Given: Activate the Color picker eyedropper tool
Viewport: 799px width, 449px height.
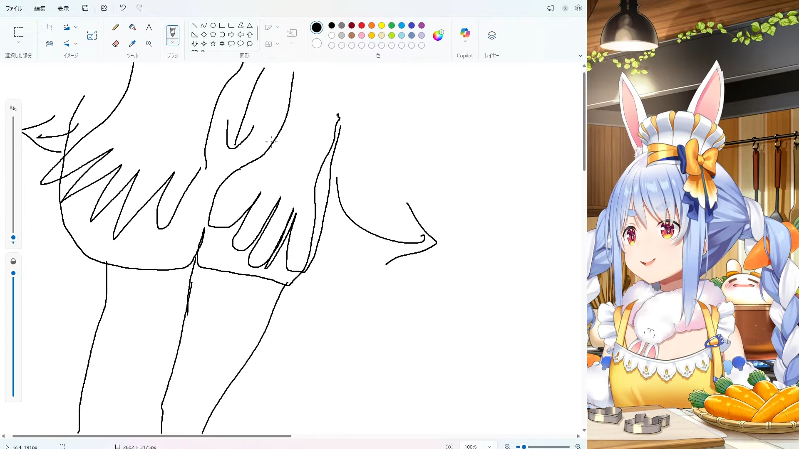Looking at the screenshot, I should (x=132, y=44).
